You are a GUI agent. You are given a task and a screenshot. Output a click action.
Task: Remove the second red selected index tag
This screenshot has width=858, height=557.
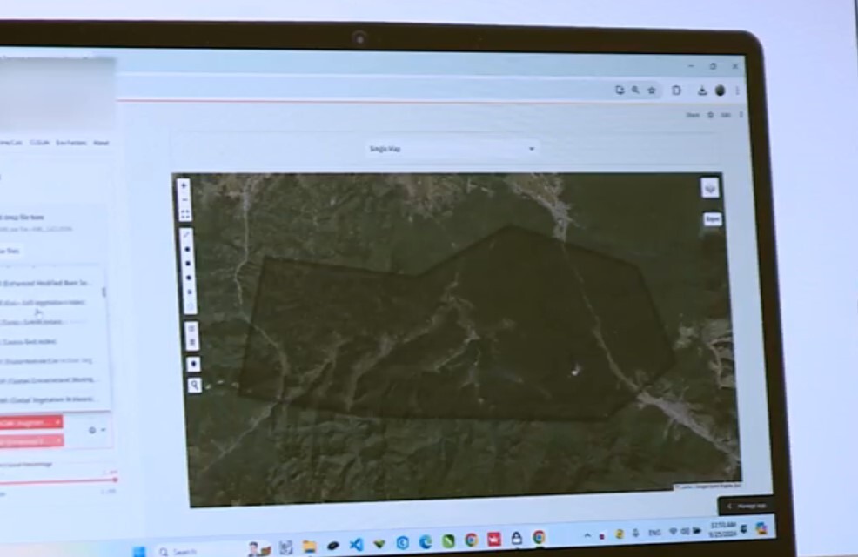coord(57,441)
